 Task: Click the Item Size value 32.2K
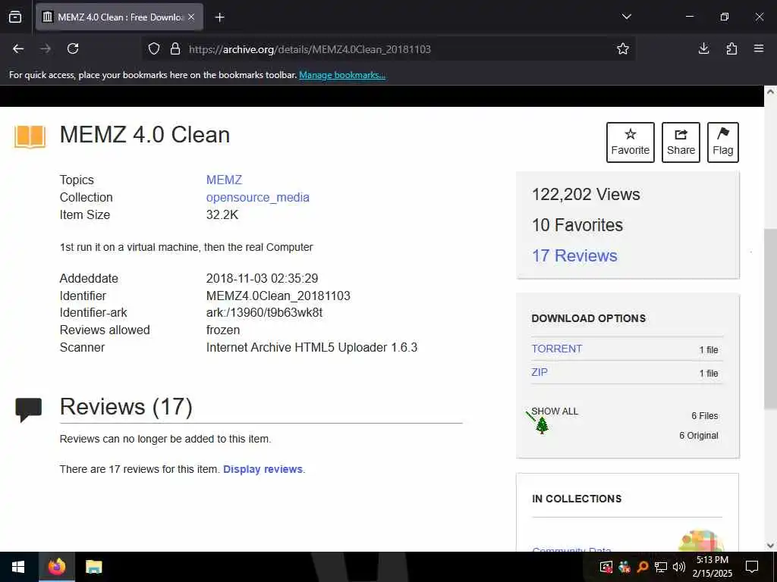[x=222, y=214]
